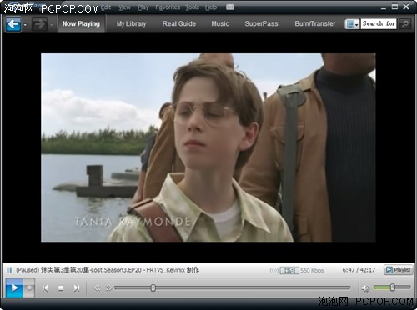Click the mail envelope icon in menu bar

click(x=230, y=7)
